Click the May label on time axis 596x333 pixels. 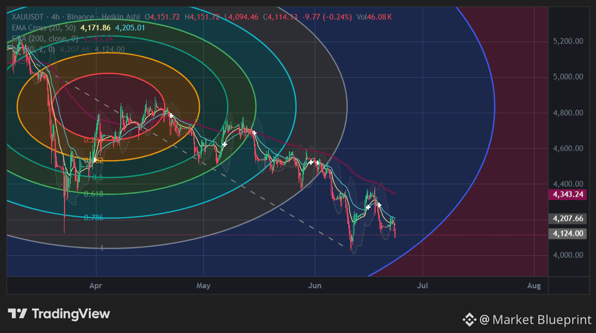[203, 286]
